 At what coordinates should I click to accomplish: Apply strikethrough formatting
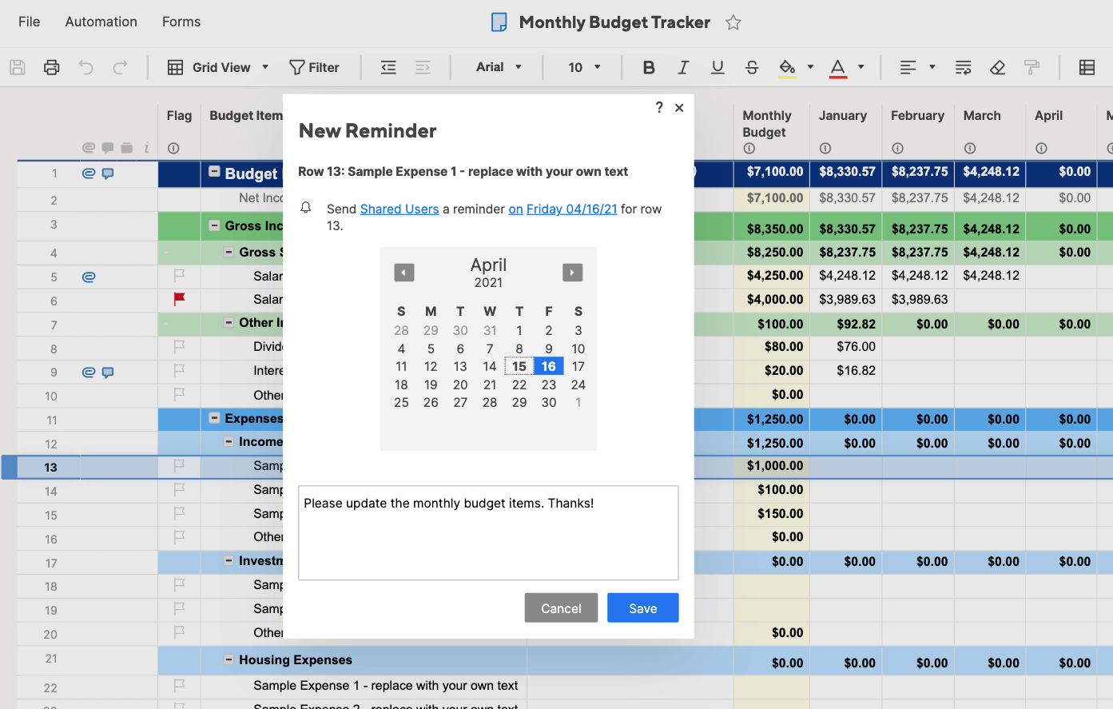752,67
